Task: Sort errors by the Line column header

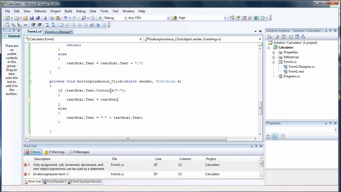Action: (165, 159)
